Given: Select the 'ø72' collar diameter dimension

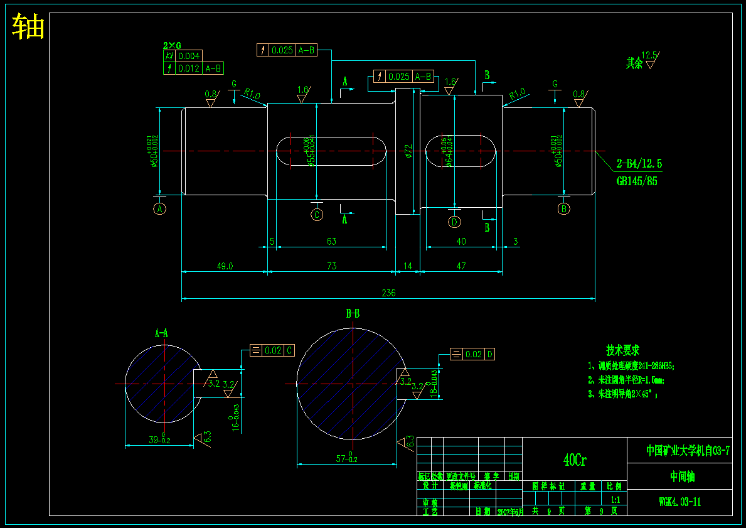Looking at the screenshot, I should click(408, 151).
